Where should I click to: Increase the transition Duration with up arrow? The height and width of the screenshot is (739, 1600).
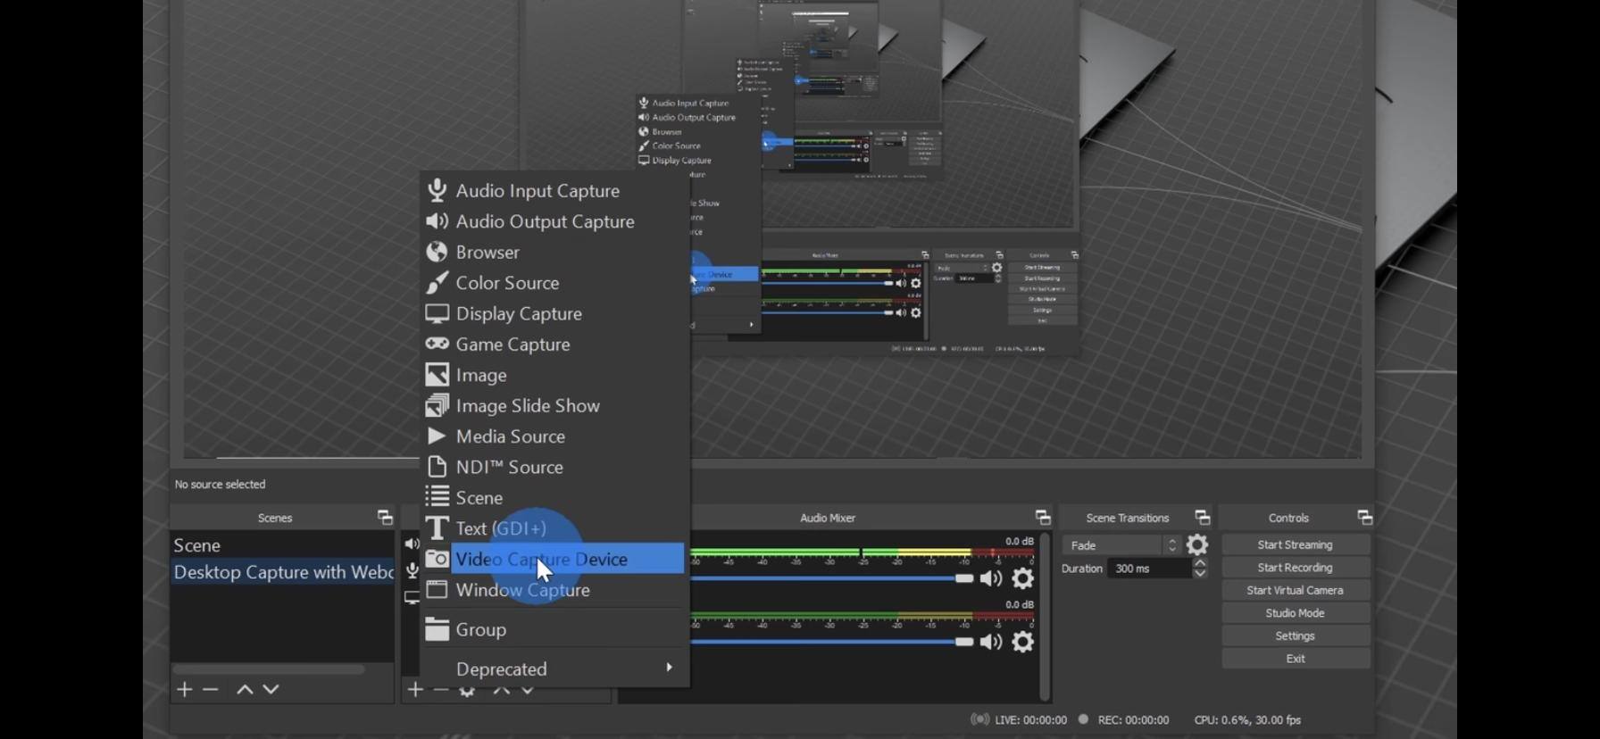coord(1200,563)
